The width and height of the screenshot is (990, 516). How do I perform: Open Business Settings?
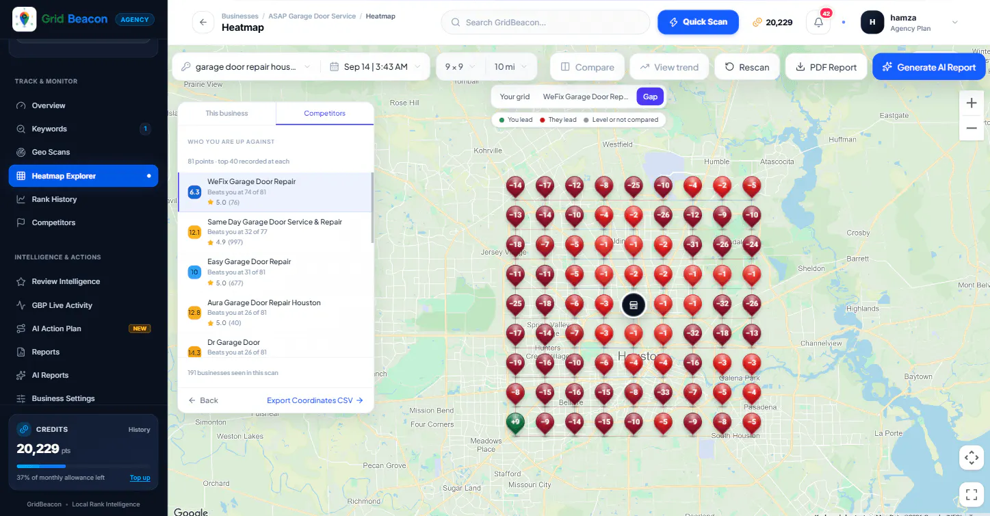tap(83, 398)
